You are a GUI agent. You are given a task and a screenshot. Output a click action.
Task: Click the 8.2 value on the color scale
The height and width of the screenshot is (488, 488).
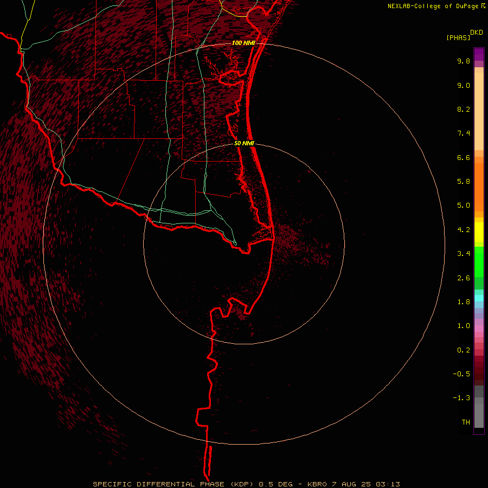click(464, 109)
